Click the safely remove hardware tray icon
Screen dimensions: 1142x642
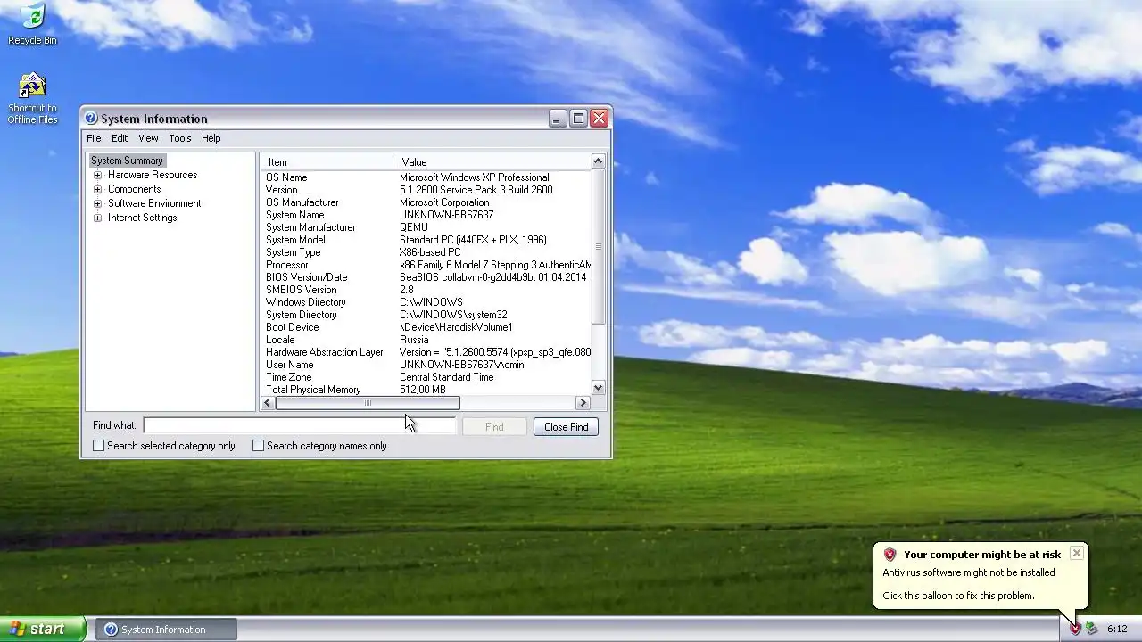click(1091, 629)
